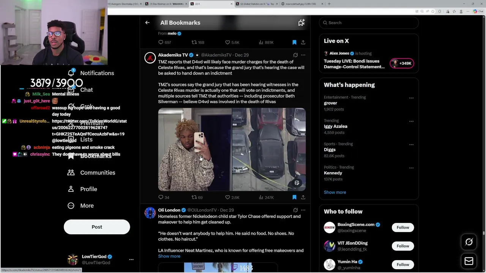
Task: Follow BoxingScene.com
Action: [403, 227]
